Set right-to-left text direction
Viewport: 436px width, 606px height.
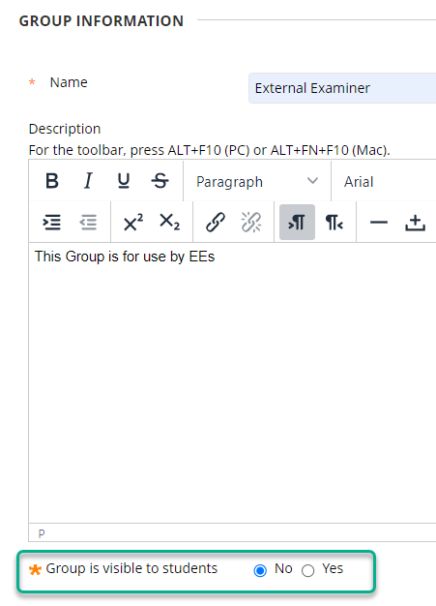coord(334,223)
